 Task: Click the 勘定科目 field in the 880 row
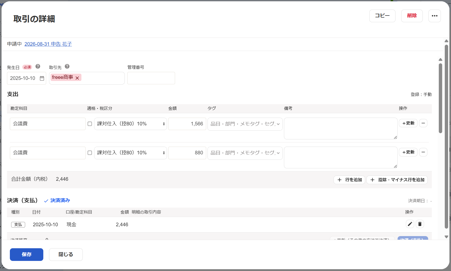(48, 153)
